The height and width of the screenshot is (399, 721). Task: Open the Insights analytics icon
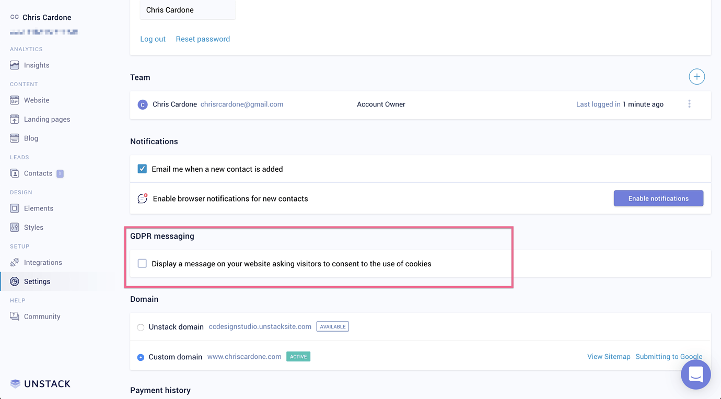(x=15, y=65)
